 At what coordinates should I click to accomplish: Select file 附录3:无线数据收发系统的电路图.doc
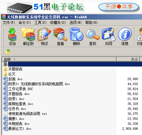[x=39, y=84]
